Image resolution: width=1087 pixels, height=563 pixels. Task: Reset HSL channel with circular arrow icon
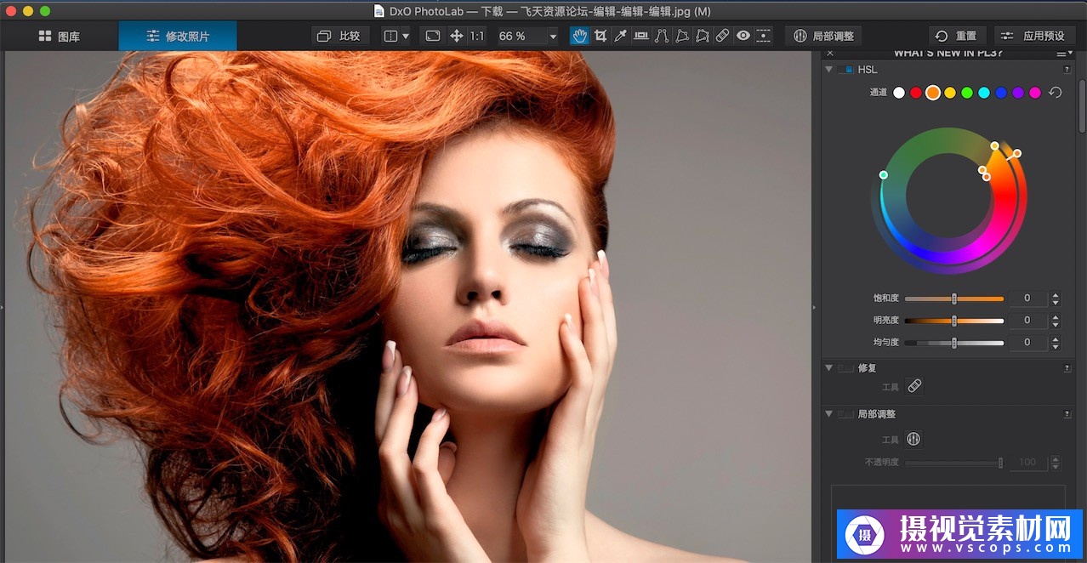click(x=1056, y=93)
